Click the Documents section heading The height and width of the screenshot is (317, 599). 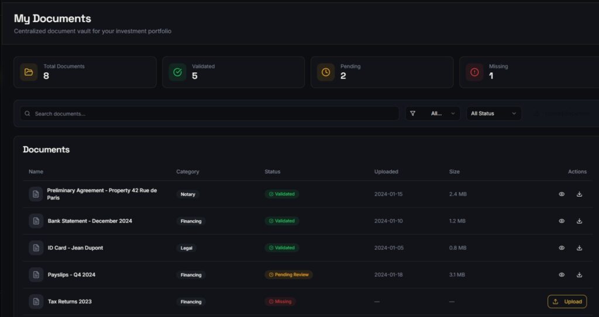click(x=46, y=149)
